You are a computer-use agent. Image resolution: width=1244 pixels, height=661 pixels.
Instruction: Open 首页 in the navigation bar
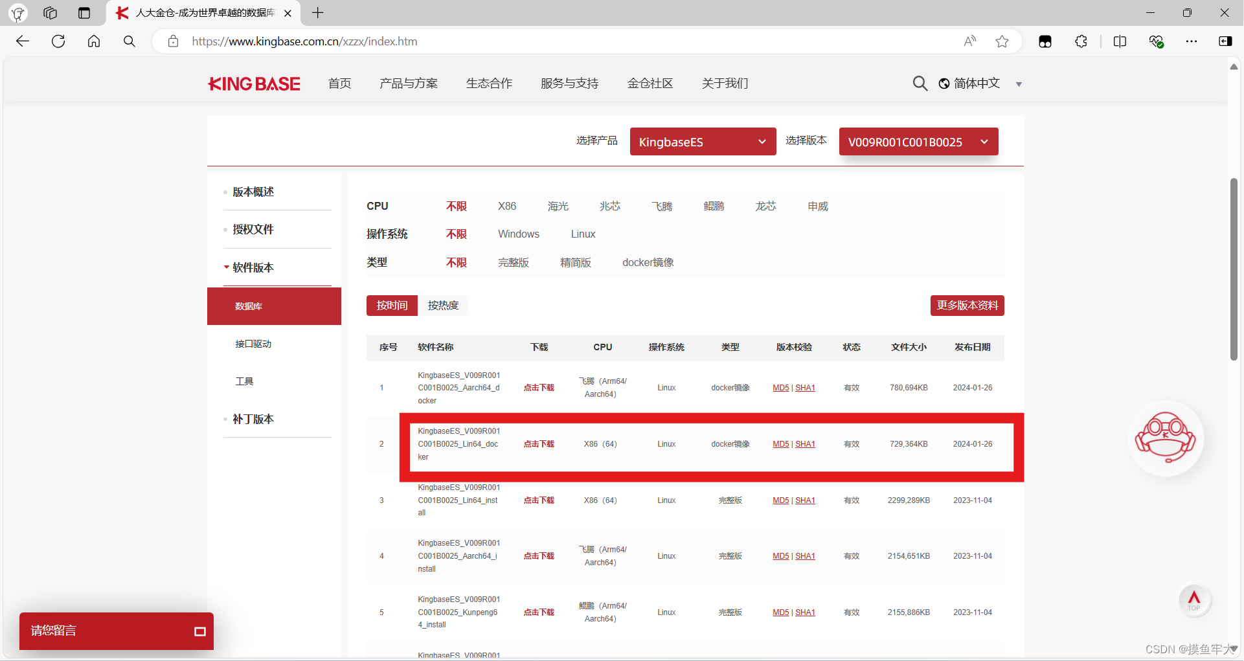[339, 84]
